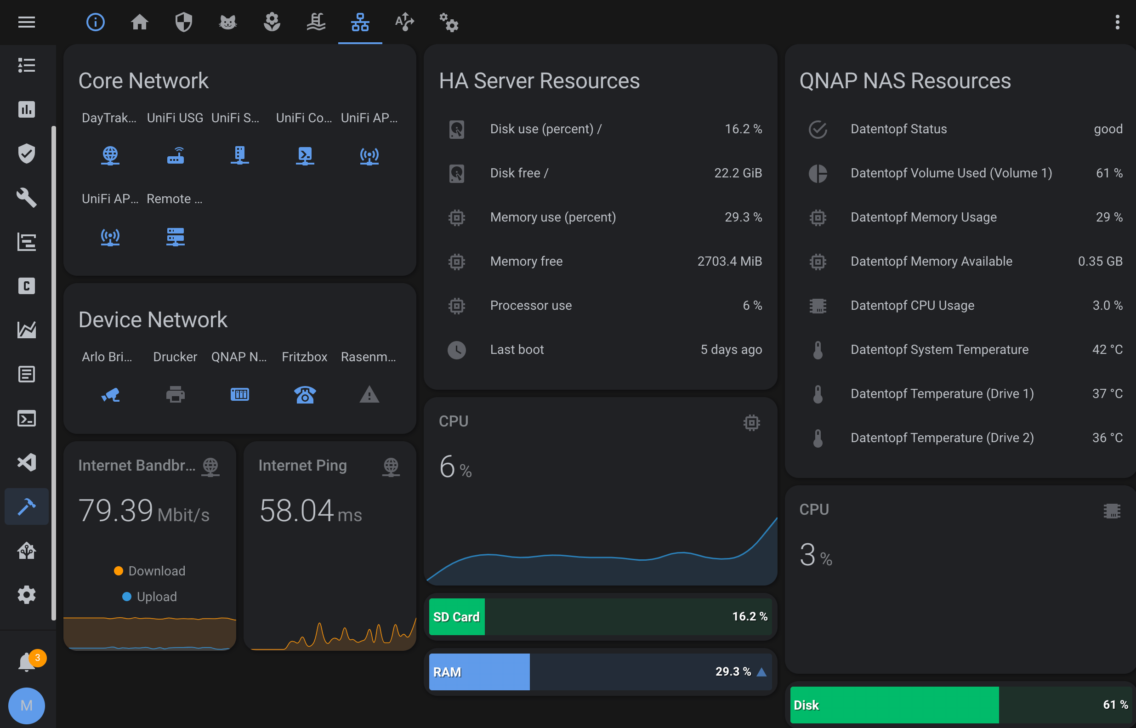This screenshot has height=728, width=1136.
Task: Open the Datentopf CPU Usage row
Action: (x=961, y=305)
